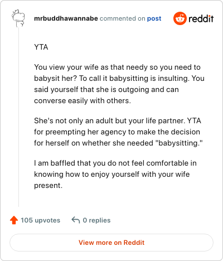223x261 pixels.
Task: Click the paragraph starting 'You view your wife'
Action: click(x=119, y=84)
